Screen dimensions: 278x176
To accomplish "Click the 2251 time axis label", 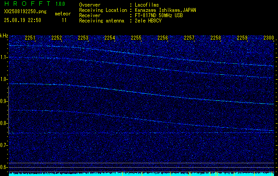I will 30,38.
